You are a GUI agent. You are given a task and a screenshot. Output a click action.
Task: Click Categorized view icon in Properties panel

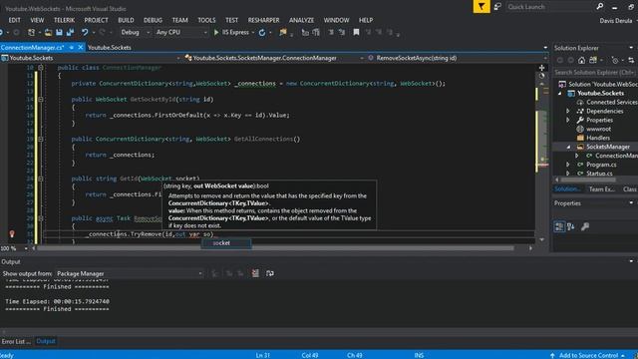point(559,226)
